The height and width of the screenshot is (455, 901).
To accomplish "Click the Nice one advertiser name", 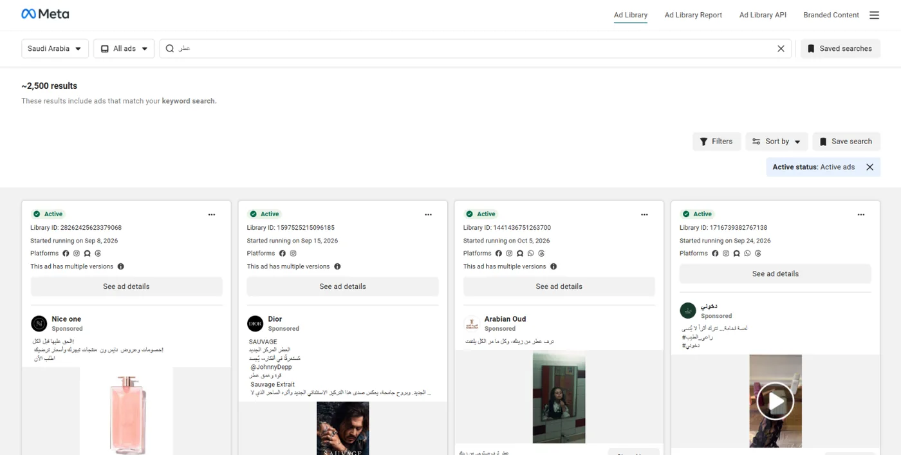I will [66, 319].
